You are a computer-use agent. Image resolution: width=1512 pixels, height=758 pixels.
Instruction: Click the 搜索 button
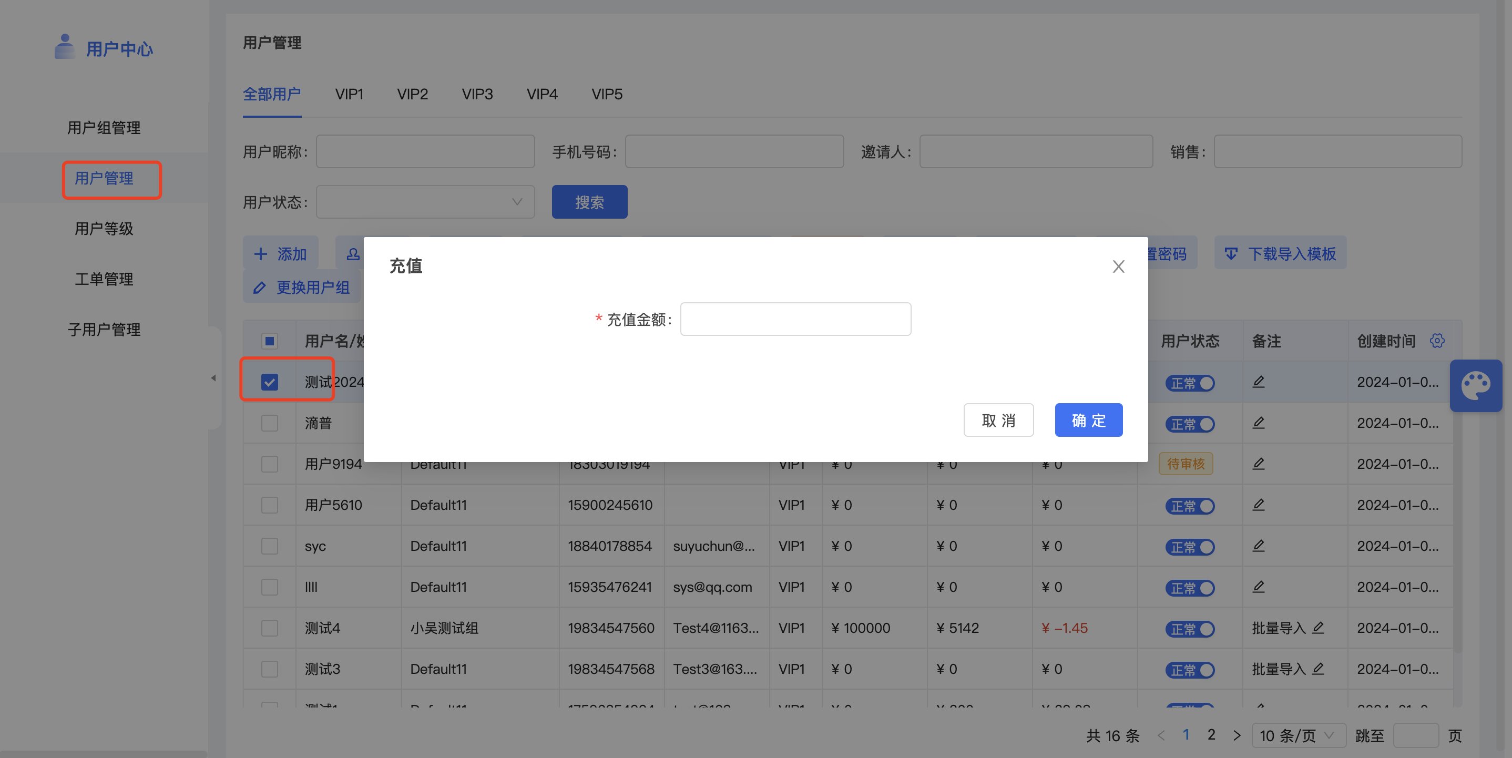589,202
